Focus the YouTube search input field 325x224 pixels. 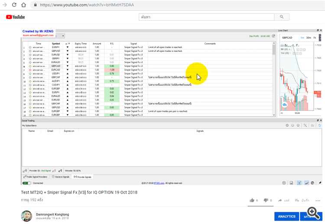206,17
